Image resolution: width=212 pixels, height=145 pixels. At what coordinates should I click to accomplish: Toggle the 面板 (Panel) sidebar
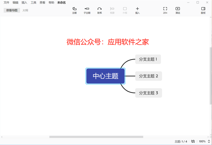(203, 10)
